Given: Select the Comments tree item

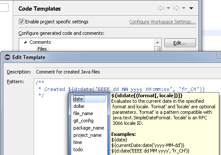Looking at the screenshot, I should pyautogui.click(x=40, y=42).
